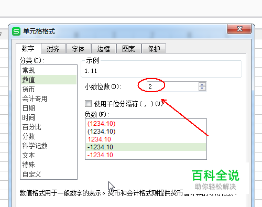Select black -1234.10 negative format
Image resolution: width=262 pixels, height=207 pixels.
pyautogui.click(x=146, y=147)
